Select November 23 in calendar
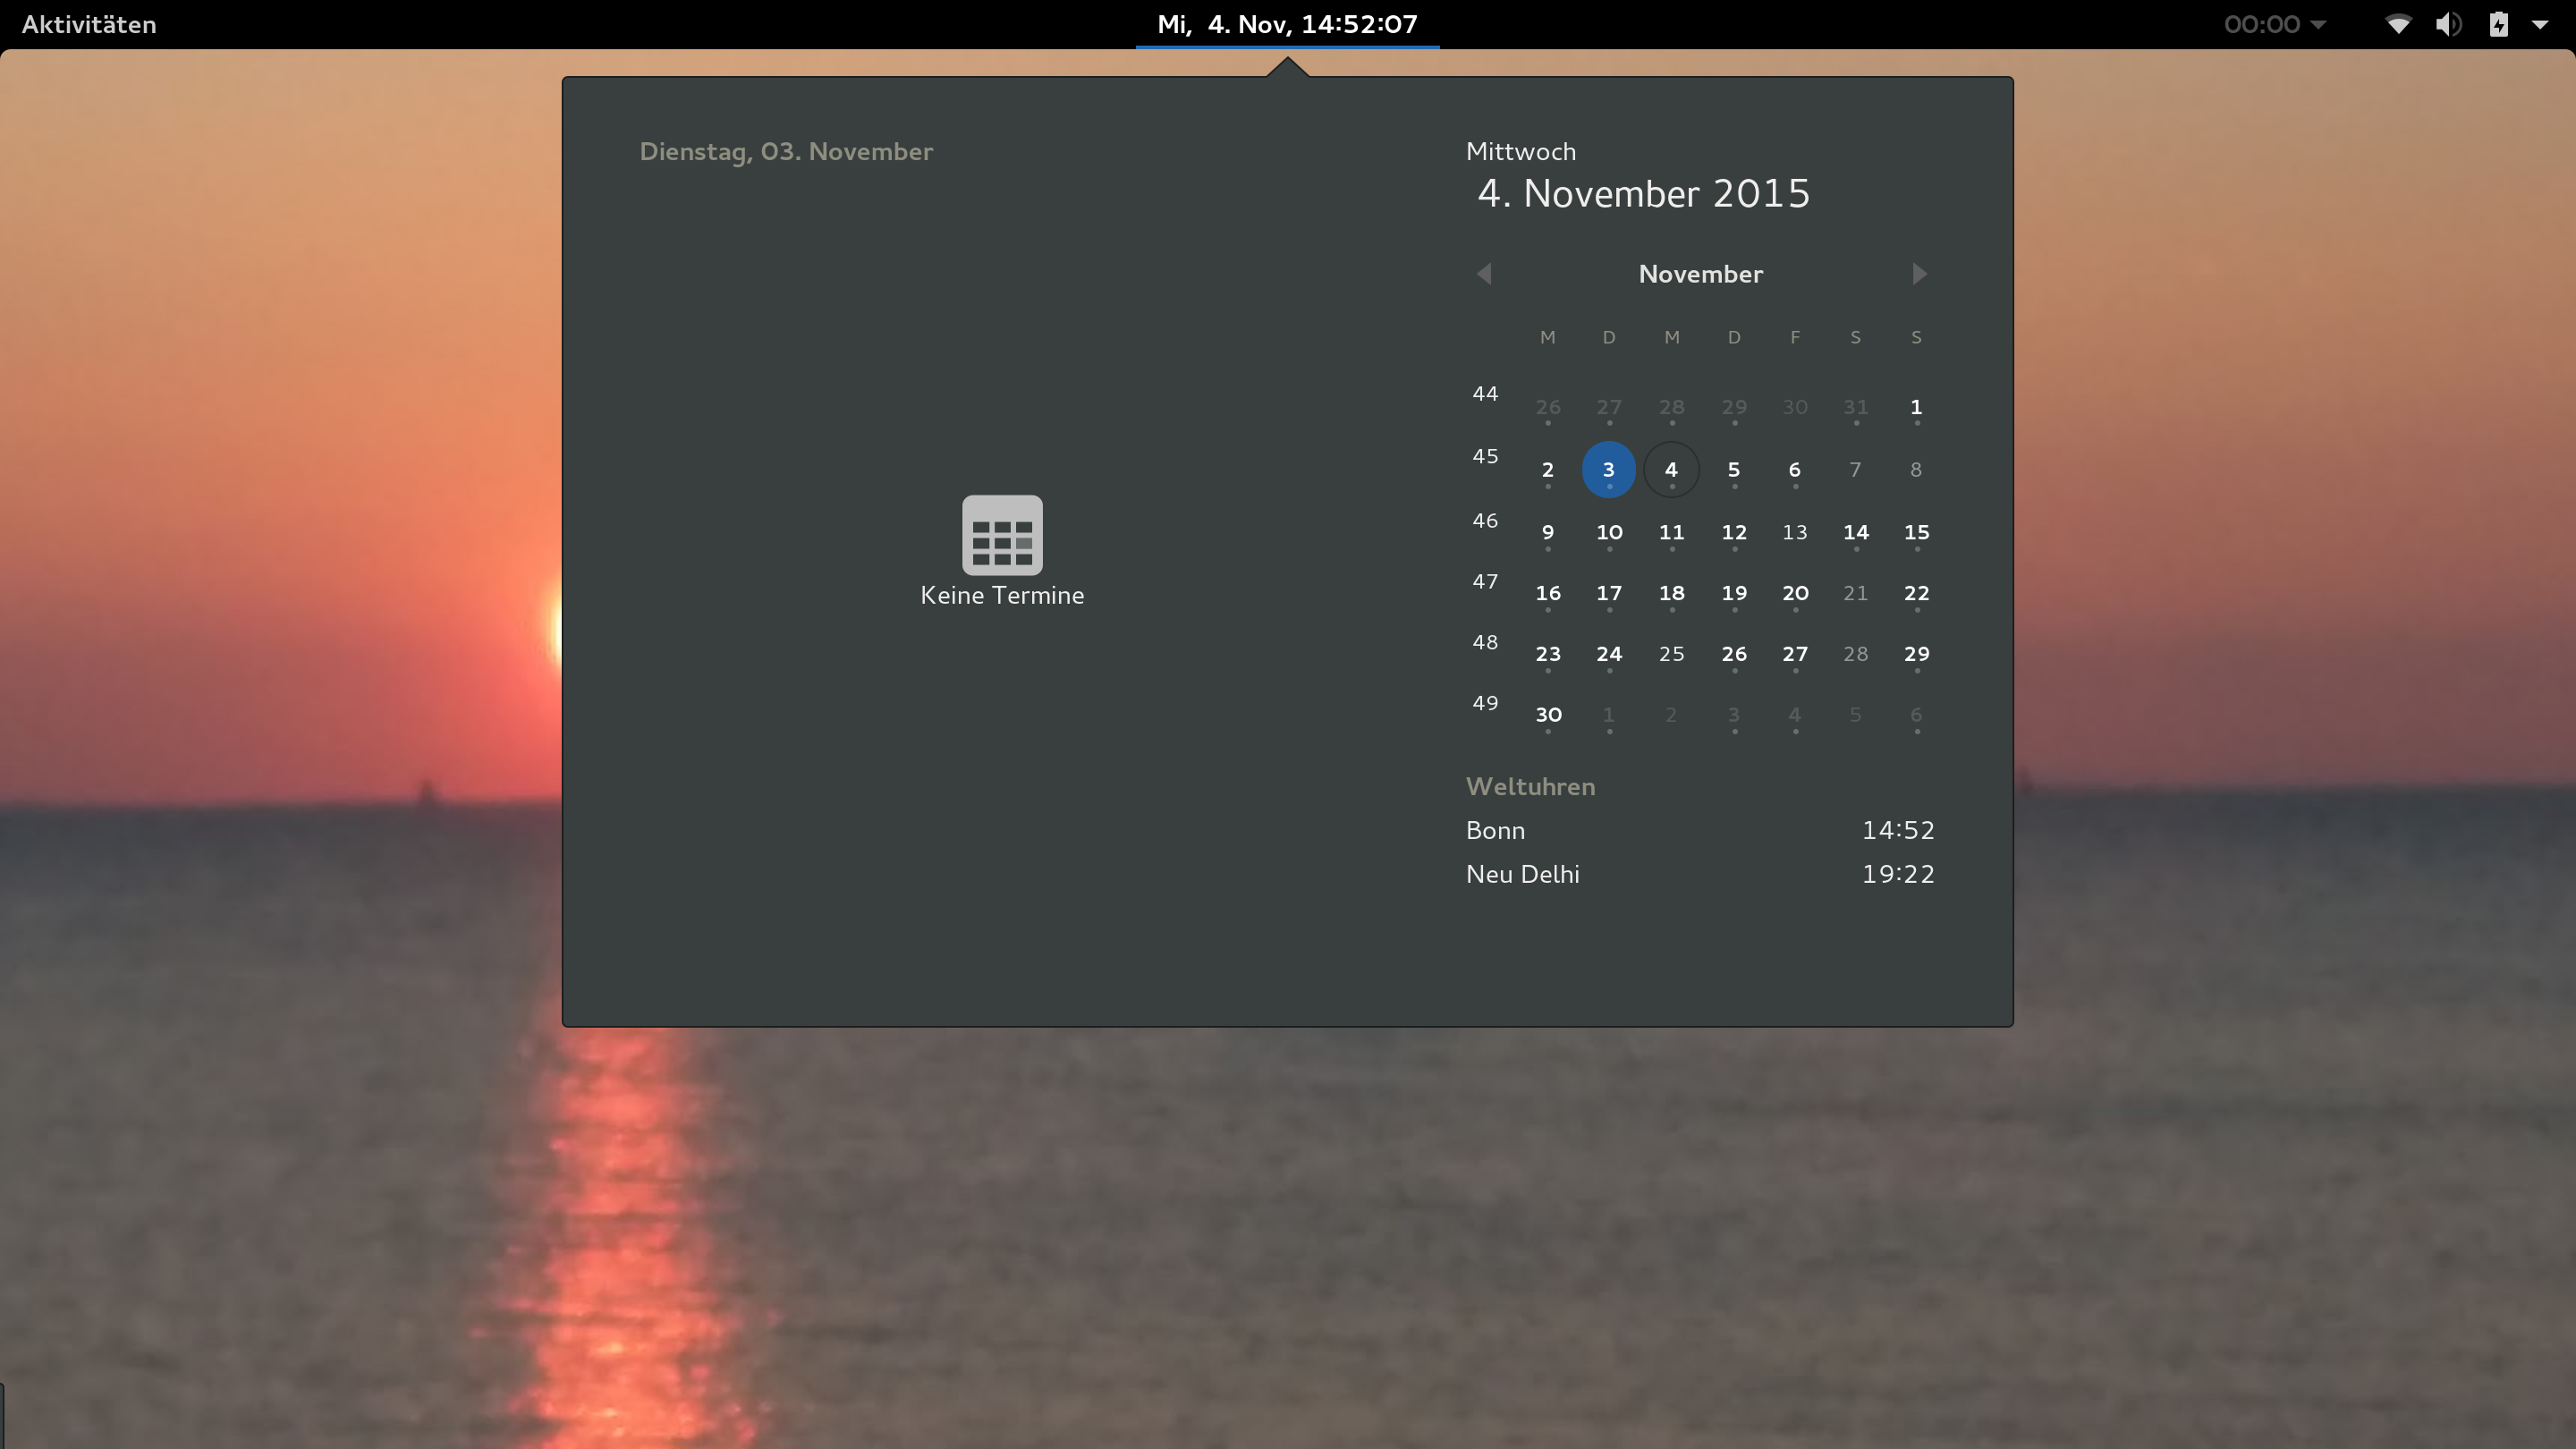Screen dimensions: 2576x1449 click(1548, 655)
